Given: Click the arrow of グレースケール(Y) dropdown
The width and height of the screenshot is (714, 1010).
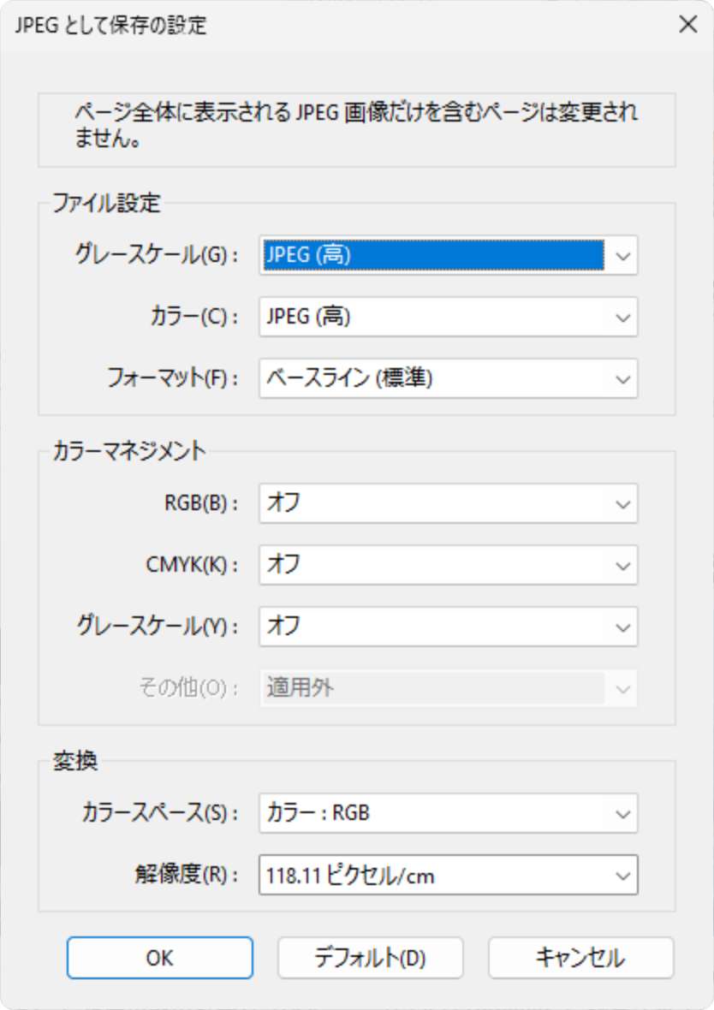Looking at the screenshot, I should click(622, 627).
